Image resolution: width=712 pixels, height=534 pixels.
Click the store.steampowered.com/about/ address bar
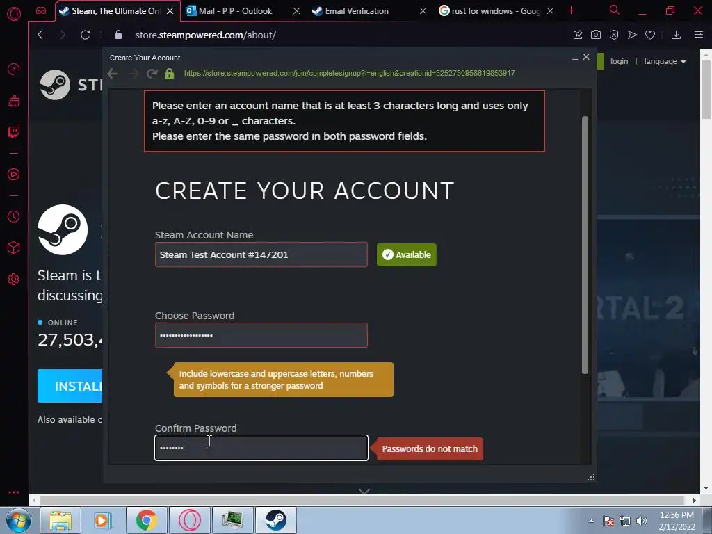[205, 35]
